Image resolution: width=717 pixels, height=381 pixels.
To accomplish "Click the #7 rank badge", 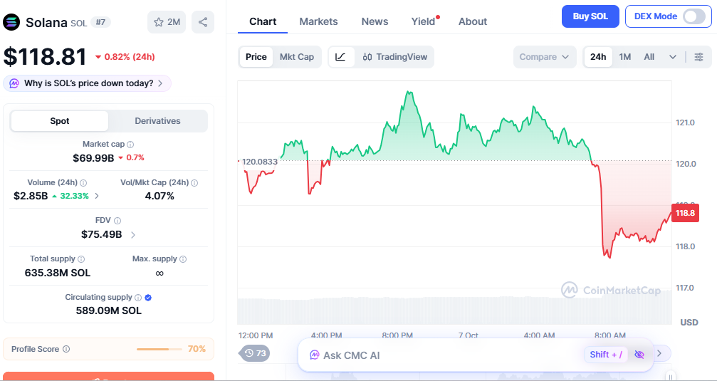I will [x=100, y=22].
